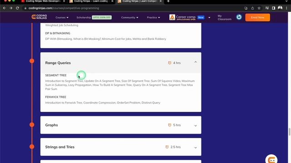The width and height of the screenshot is (291, 163).
Task: Open dropdown arrow next to Career camp
Action: [x=209, y=18]
